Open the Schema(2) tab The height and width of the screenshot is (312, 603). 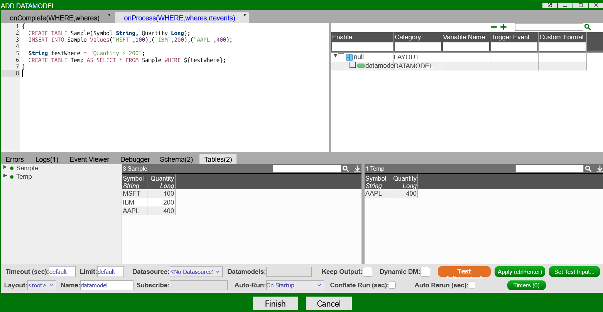pos(176,159)
